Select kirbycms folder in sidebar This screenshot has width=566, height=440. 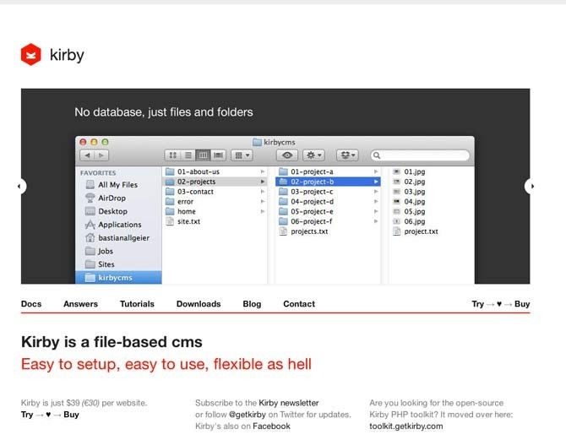pos(118,278)
